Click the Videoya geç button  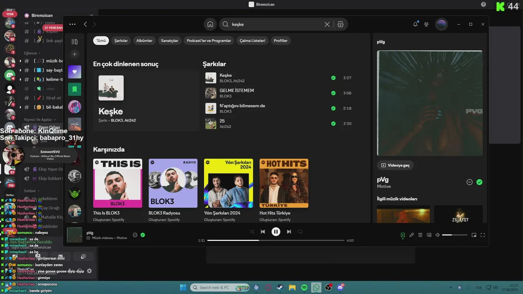[395, 165]
